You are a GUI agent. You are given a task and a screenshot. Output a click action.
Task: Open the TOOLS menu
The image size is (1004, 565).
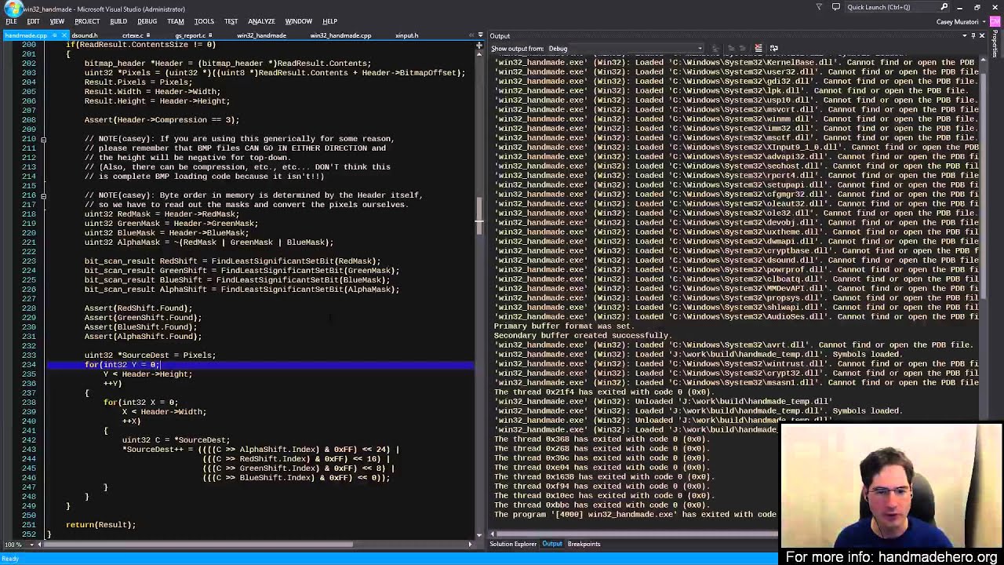point(204,21)
